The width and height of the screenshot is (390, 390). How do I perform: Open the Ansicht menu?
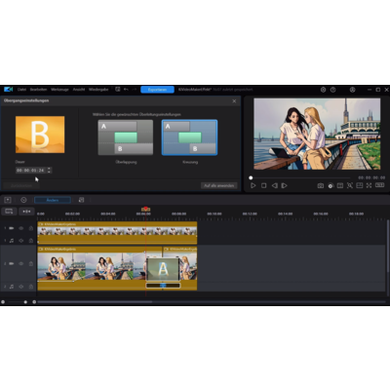point(79,90)
